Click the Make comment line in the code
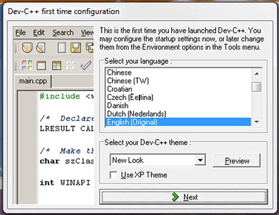 (x=67, y=151)
